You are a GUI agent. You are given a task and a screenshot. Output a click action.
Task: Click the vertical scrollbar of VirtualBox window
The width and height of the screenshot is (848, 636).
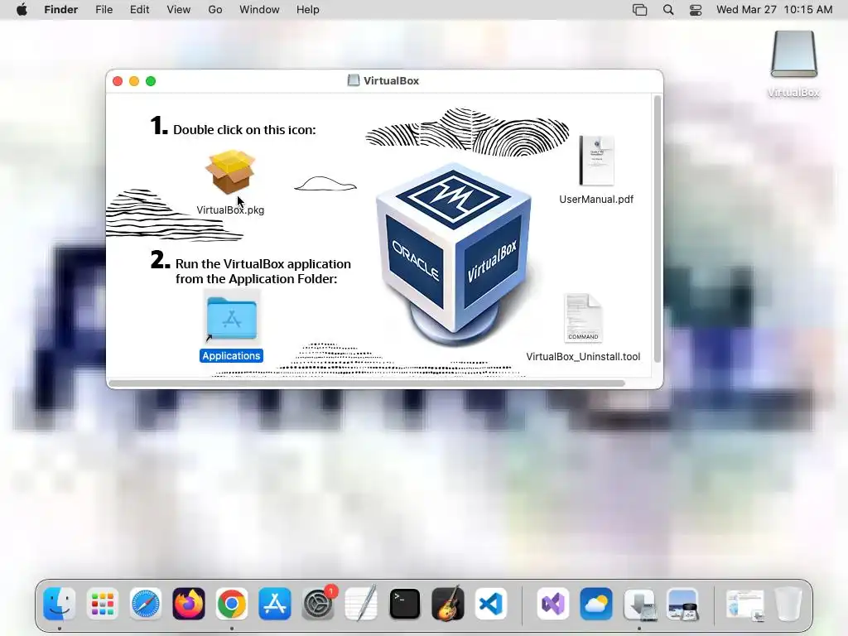[x=657, y=229]
